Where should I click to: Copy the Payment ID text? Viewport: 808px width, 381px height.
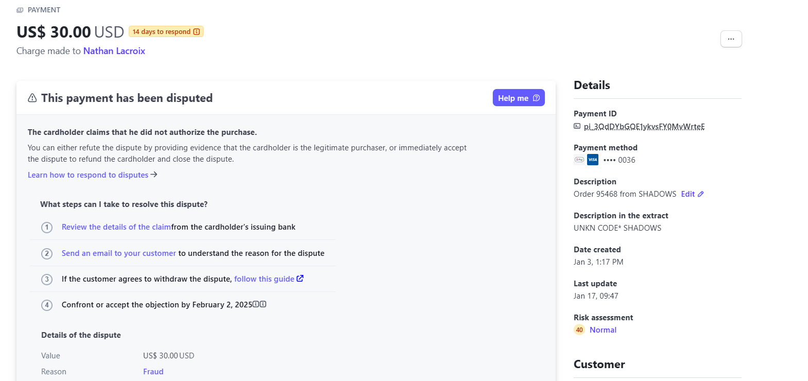point(644,127)
